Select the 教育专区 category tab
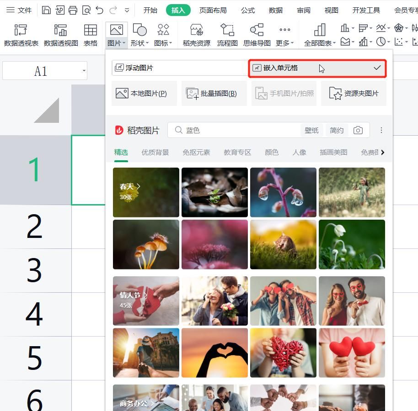Screen dimensions: 418x411 click(x=237, y=153)
